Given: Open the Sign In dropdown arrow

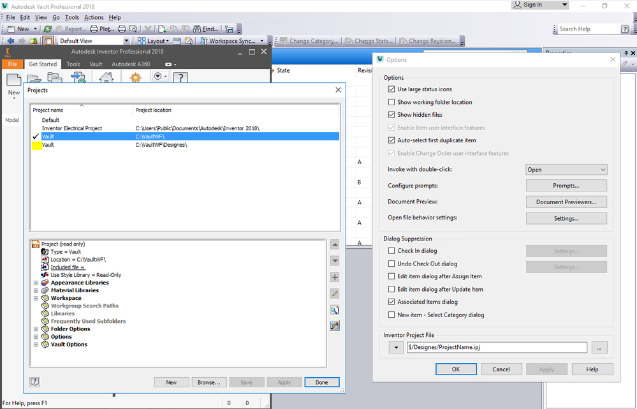Looking at the screenshot, I should coord(565,5).
